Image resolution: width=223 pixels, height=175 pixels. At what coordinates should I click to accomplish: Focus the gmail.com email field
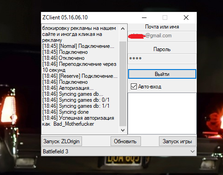point(162,36)
